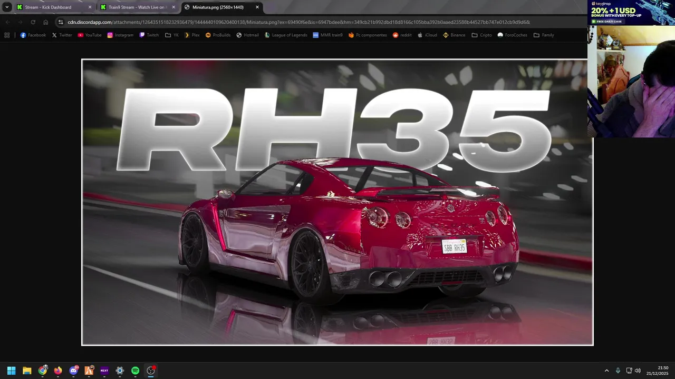This screenshot has width=675, height=379.
Task: Switch to the Train9 Stream tab
Action: point(137,7)
